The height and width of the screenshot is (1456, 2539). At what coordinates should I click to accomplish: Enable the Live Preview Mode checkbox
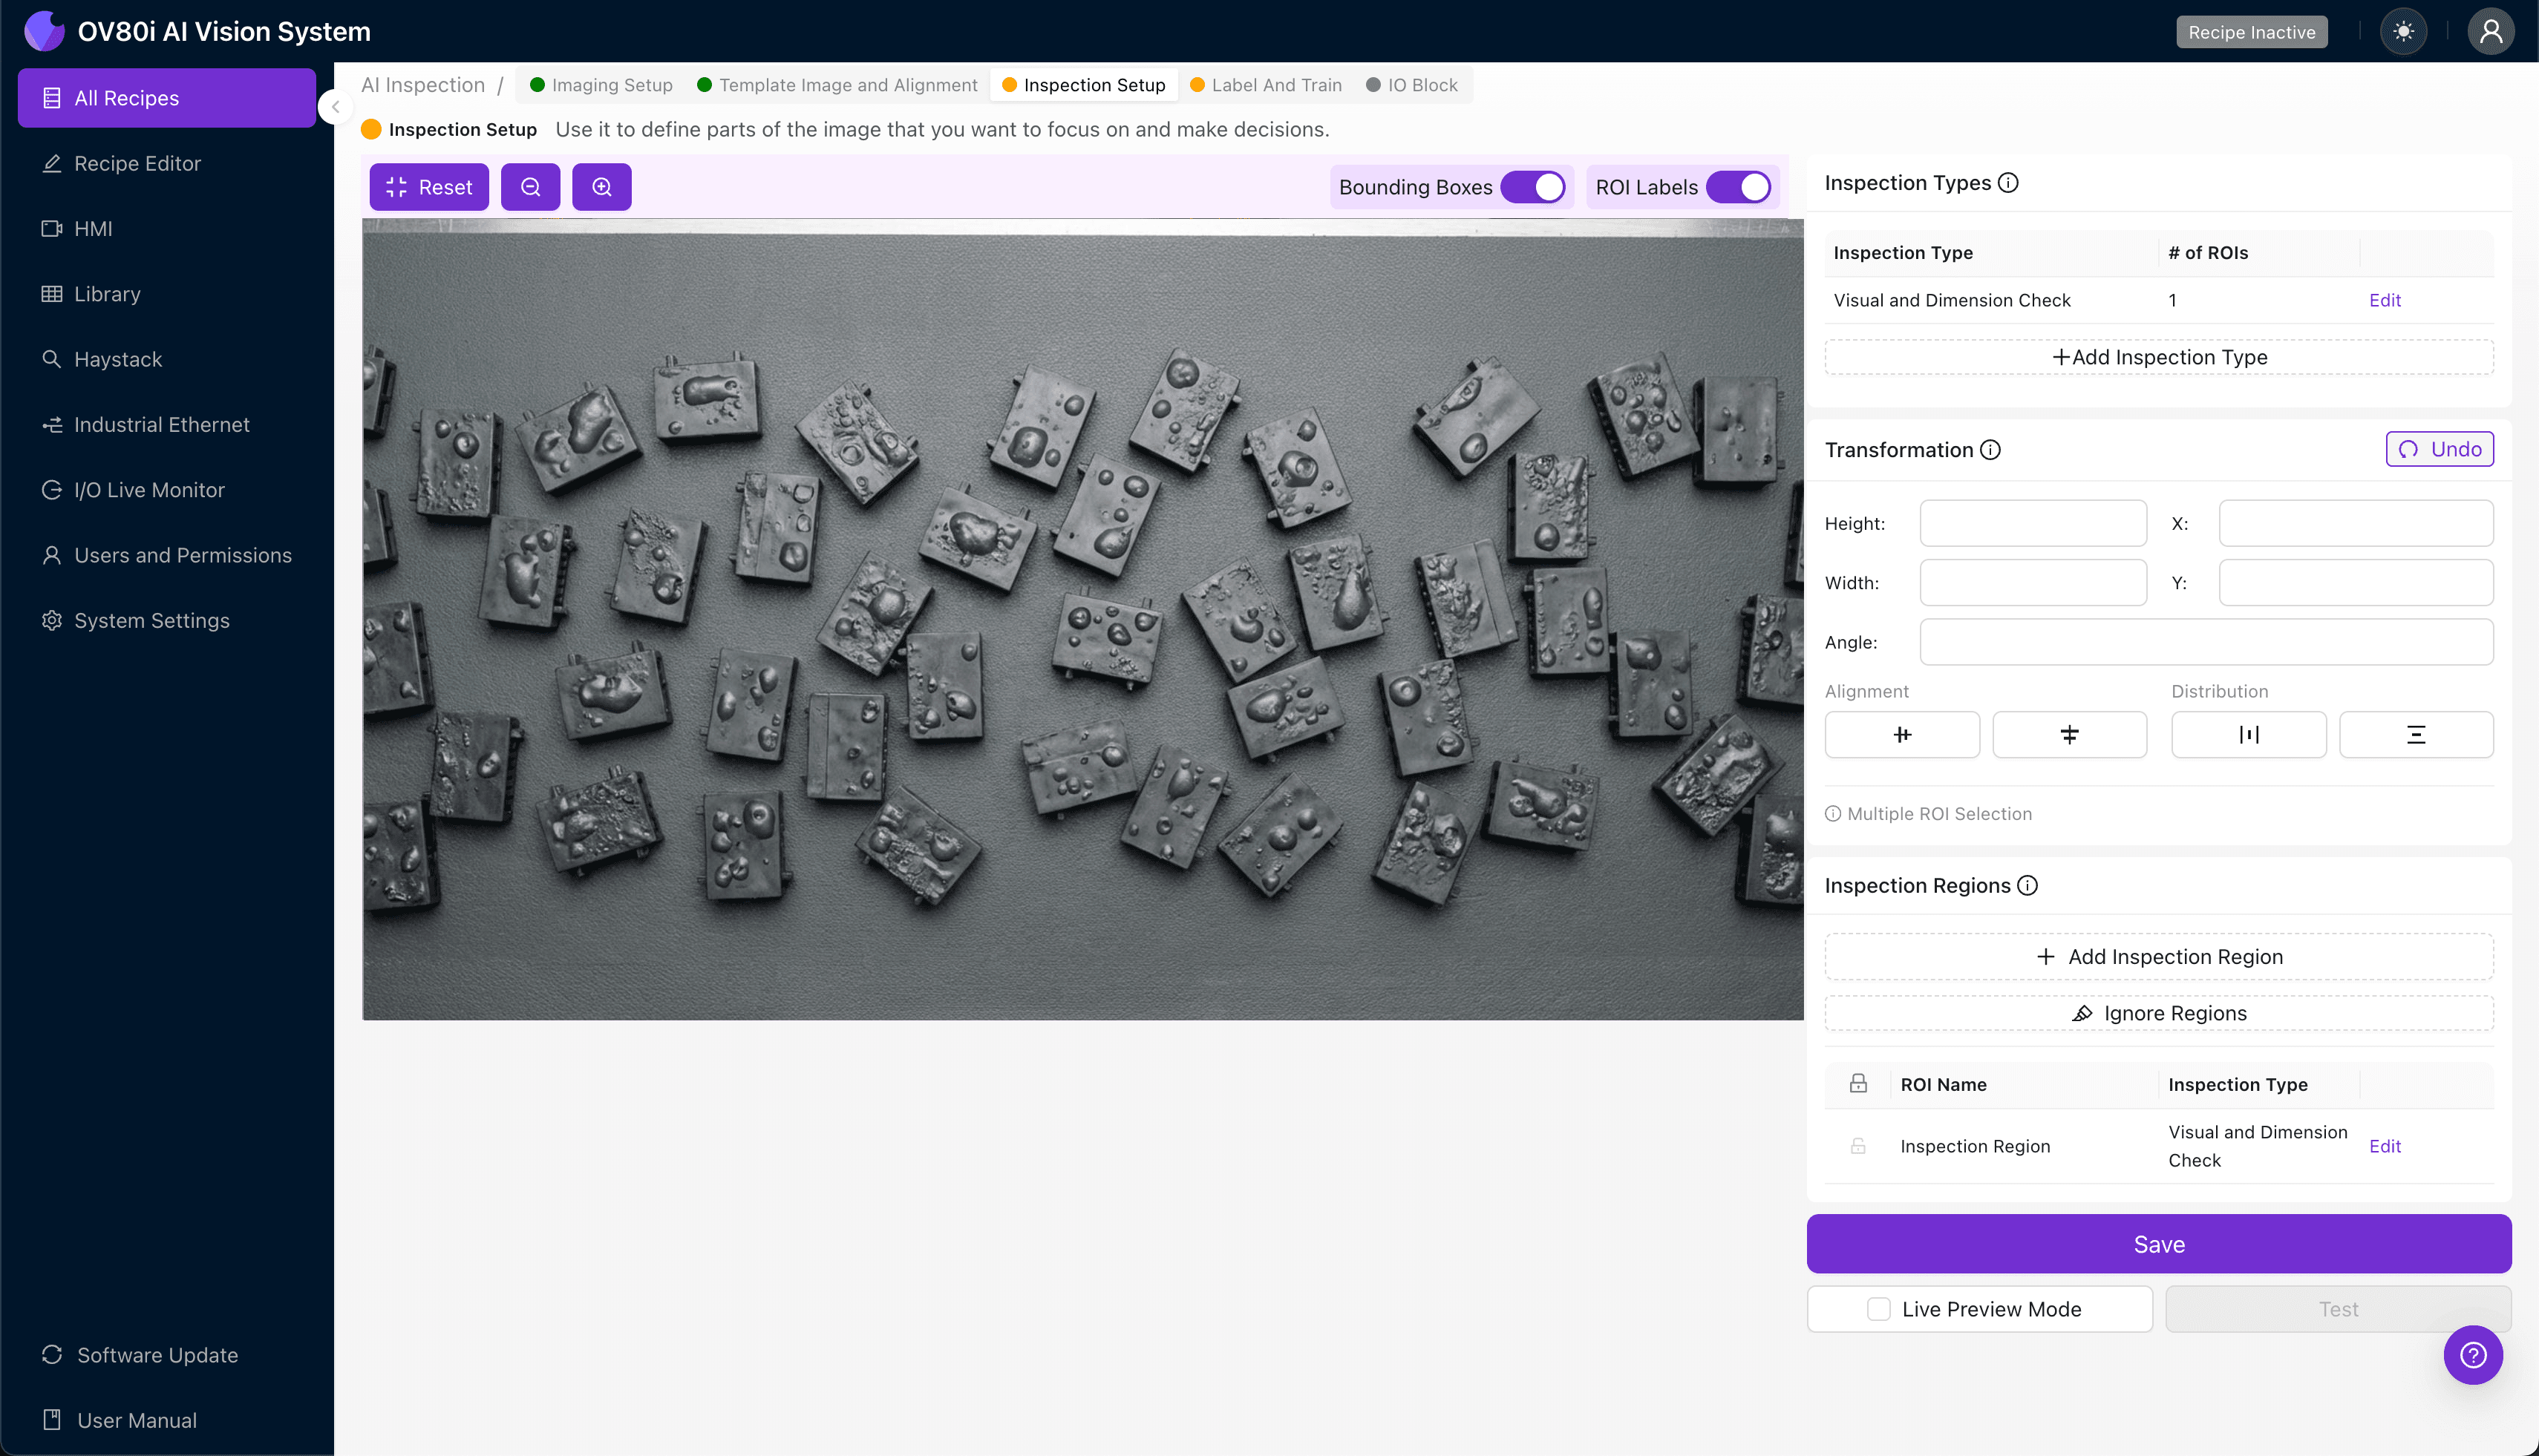point(1879,1309)
